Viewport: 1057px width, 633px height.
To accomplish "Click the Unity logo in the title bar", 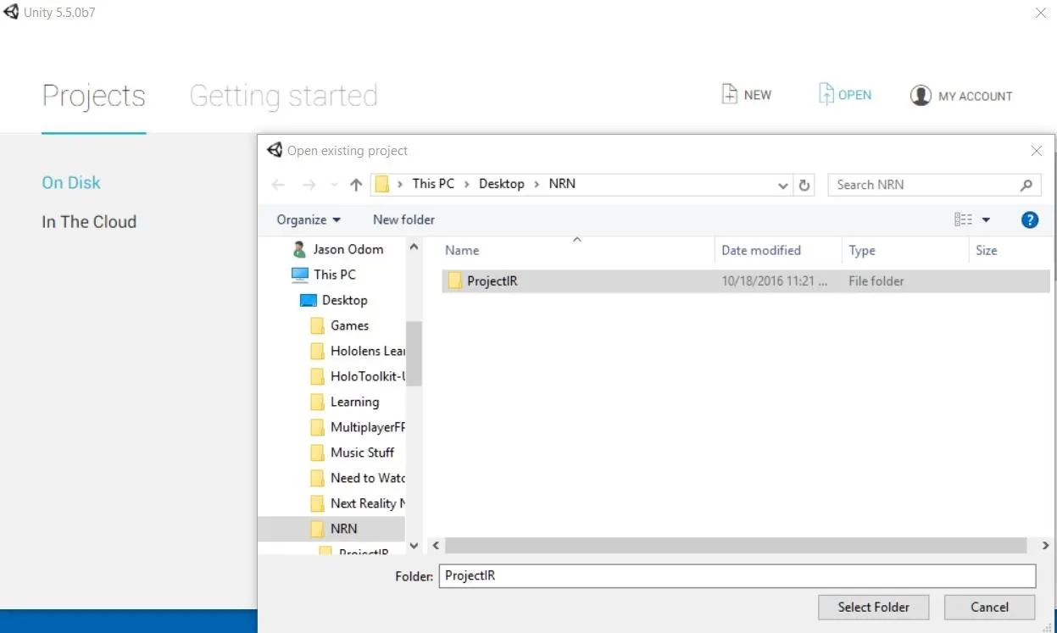I will click(11, 13).
